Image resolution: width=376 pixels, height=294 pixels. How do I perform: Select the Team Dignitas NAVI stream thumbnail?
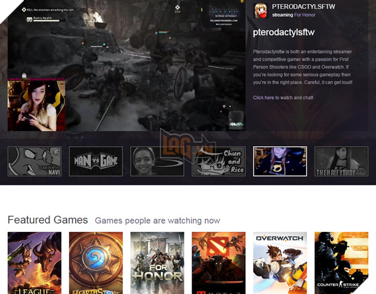pyautogui.click(x=35, y=162)
